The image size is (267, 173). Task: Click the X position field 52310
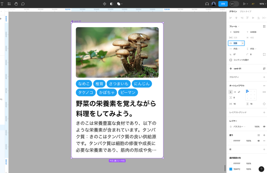(x=237, y=32)
